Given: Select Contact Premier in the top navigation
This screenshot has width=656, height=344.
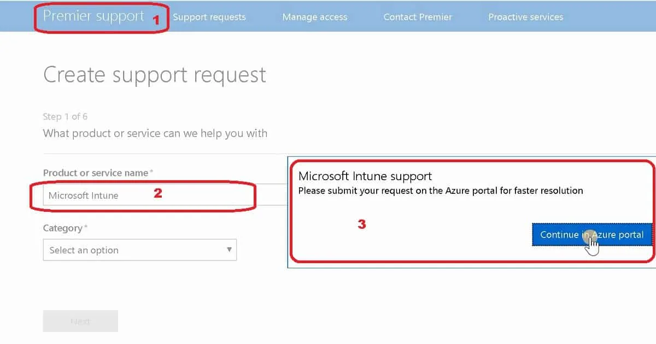Looking at the screenshot, I should point(418,17).
